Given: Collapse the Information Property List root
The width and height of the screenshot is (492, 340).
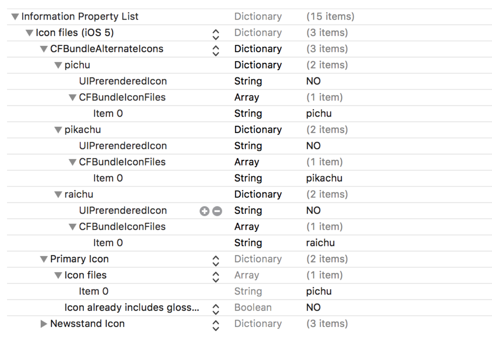Looking at the screenshot, I should point(15,17).
